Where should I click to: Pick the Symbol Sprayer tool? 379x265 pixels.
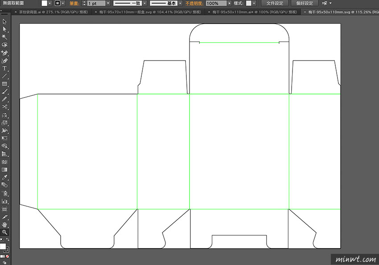4,193
